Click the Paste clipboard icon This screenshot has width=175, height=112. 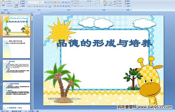point(3,2)
